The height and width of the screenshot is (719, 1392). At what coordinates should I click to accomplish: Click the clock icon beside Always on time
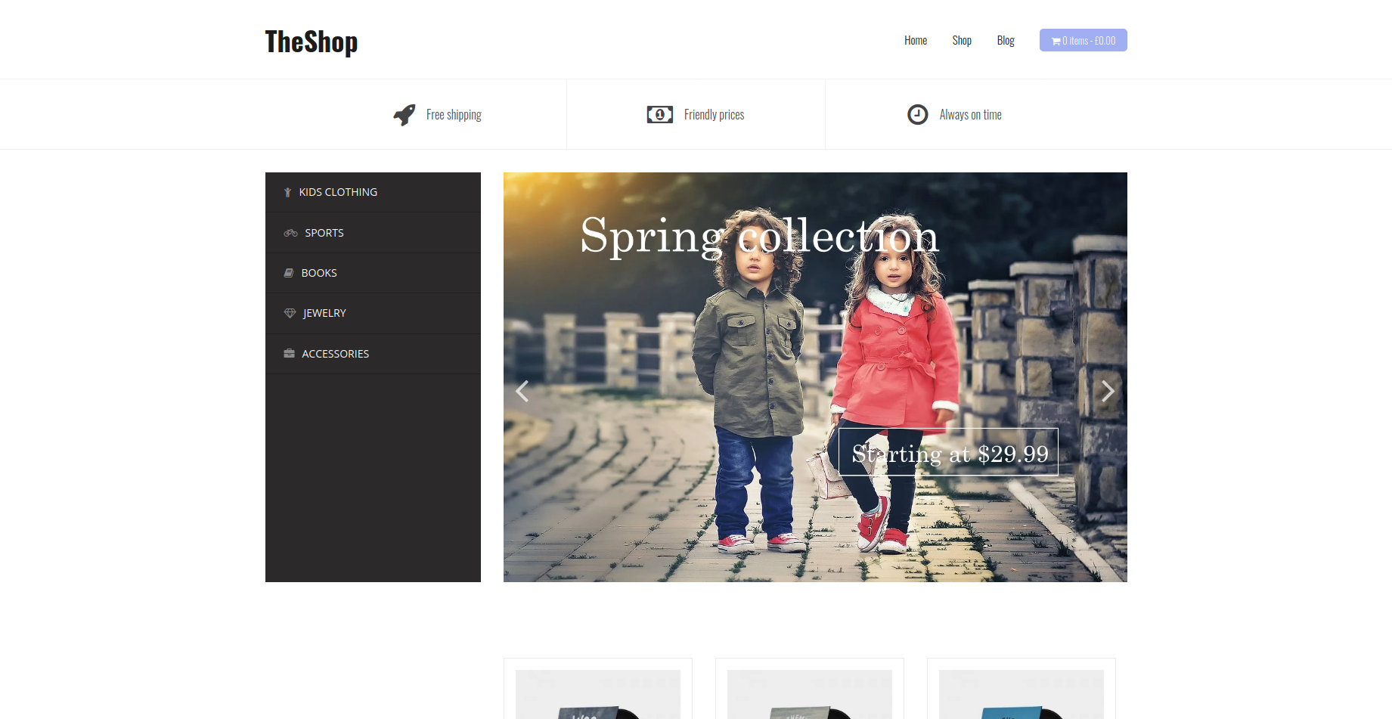[x=917, y=115]
